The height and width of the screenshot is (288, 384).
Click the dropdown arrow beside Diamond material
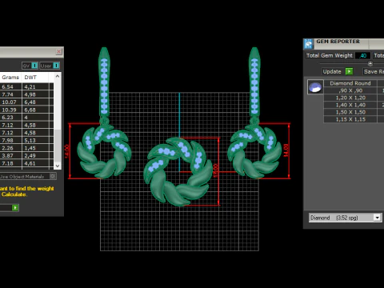coord(377,218)
